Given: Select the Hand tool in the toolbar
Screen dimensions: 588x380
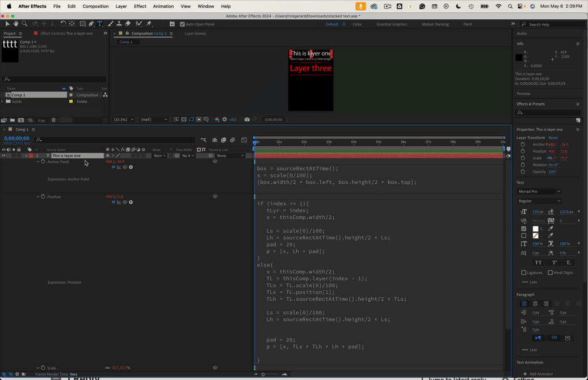Looking at the screenshot, I should (x=16, y=24).
